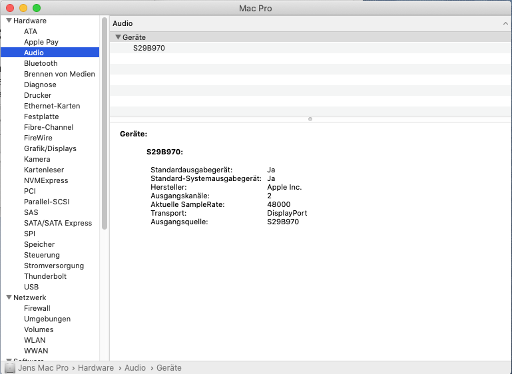Open Stromversorgung section

point(54,266)
